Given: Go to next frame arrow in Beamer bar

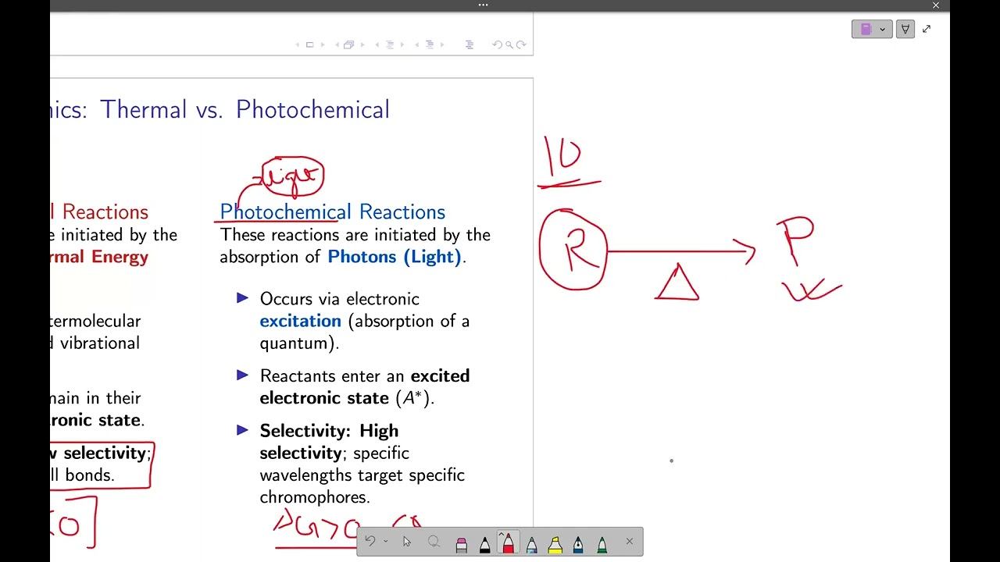Looking at the screenshot, I should coord(362,44).
